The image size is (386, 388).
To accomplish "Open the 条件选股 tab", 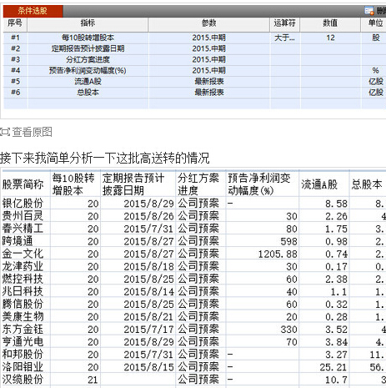I will point(33,11).
